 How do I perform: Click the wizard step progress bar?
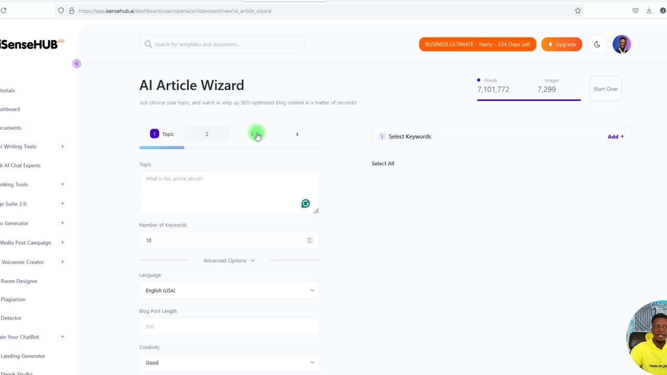[x=229, y=147]
